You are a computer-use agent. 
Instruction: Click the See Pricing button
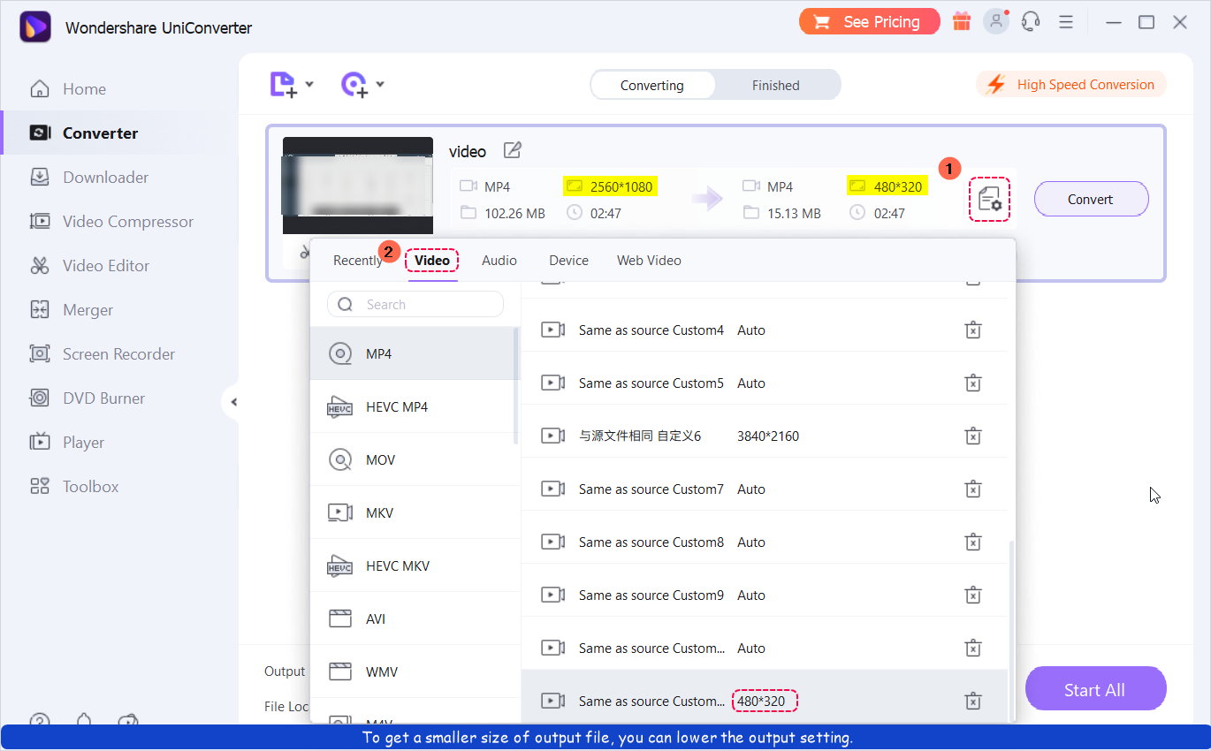coord(870,22)
